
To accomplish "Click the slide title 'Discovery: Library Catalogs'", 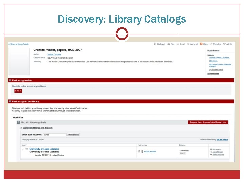I will coord(122,19).
